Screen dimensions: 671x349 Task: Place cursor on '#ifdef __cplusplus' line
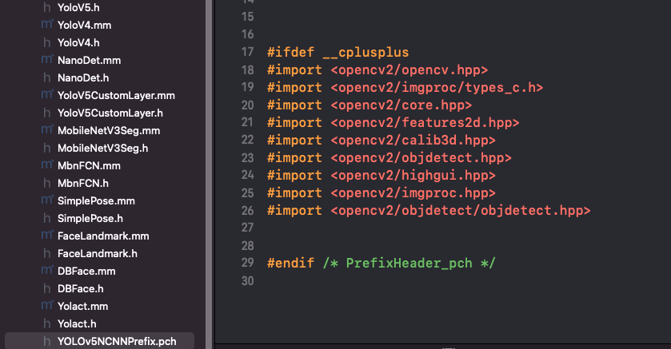[x=338, y=52]
